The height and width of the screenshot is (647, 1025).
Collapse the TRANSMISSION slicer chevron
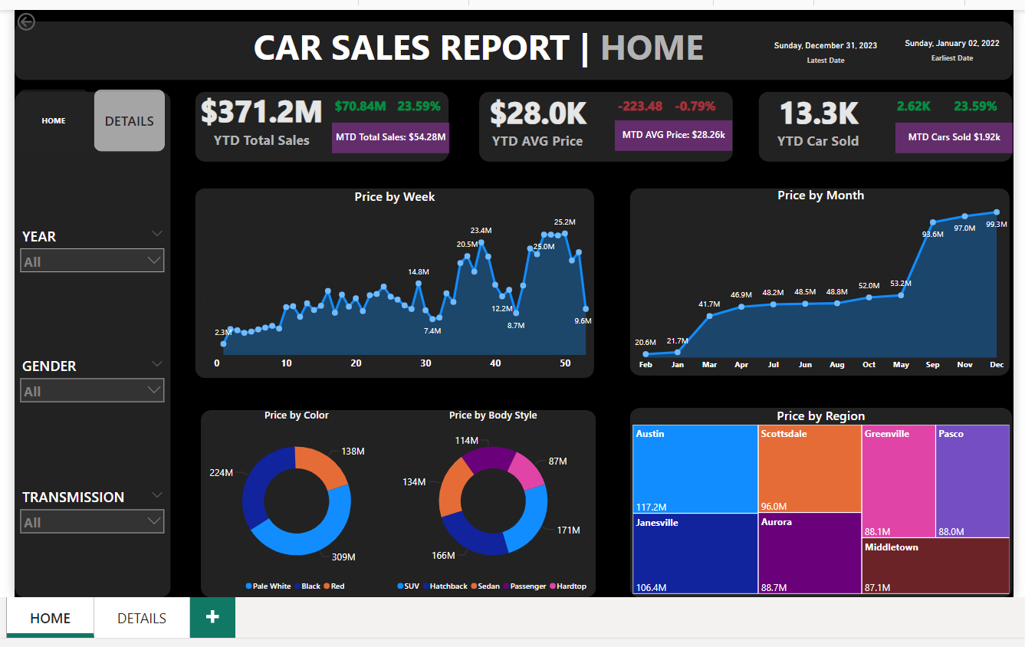point(157,494)
